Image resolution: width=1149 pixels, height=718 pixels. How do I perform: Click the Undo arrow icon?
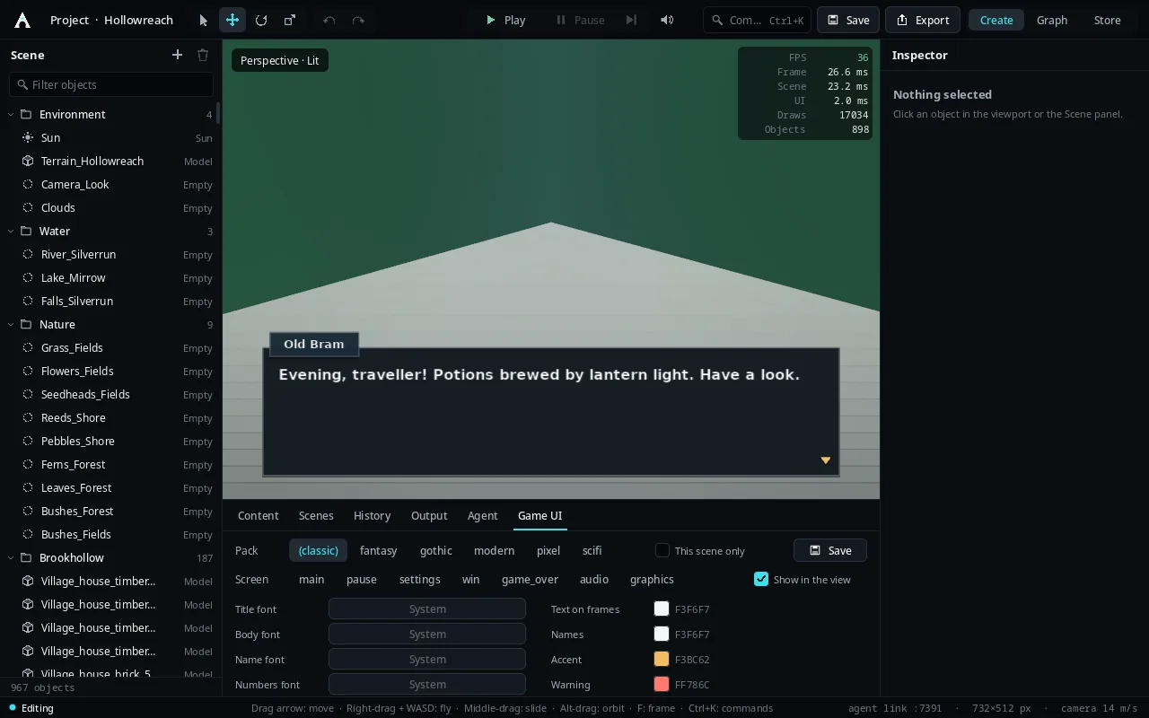click(329, 20)
